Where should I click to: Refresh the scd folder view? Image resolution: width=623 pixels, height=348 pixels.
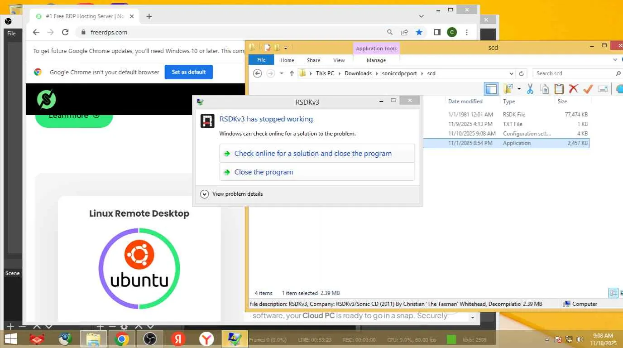pyautogui.click(x=521, y=73)
